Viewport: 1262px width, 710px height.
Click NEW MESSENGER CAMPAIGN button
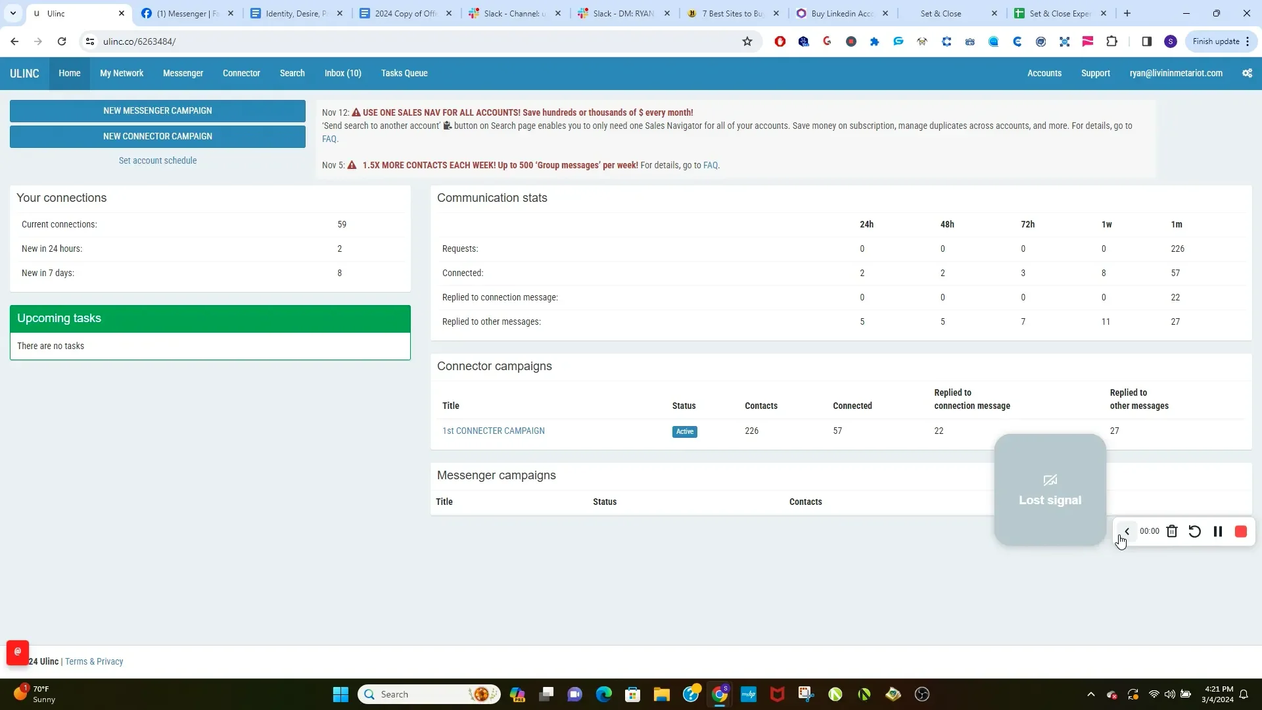(x=158, y=110)
